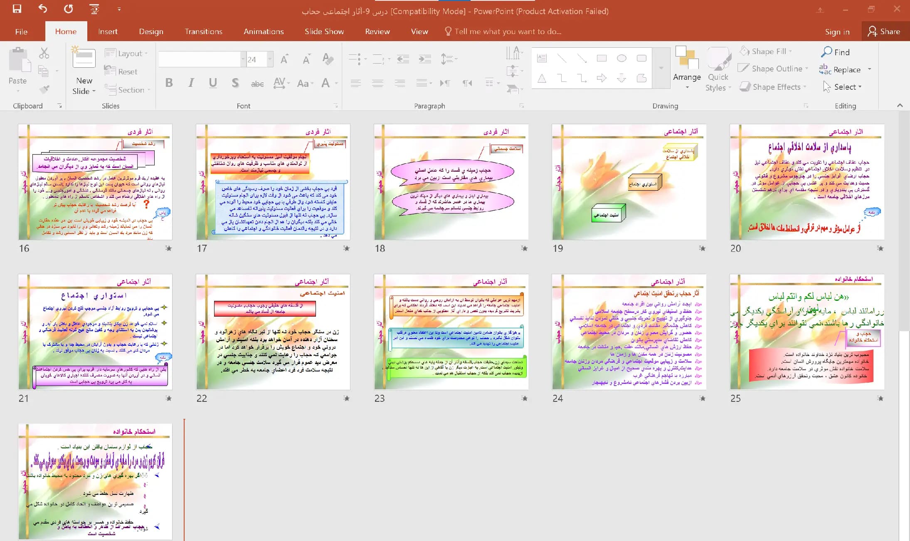Switch to the Transitions tab
The height and width of the screenshot is (541, 910).
(x=203, y=32)
